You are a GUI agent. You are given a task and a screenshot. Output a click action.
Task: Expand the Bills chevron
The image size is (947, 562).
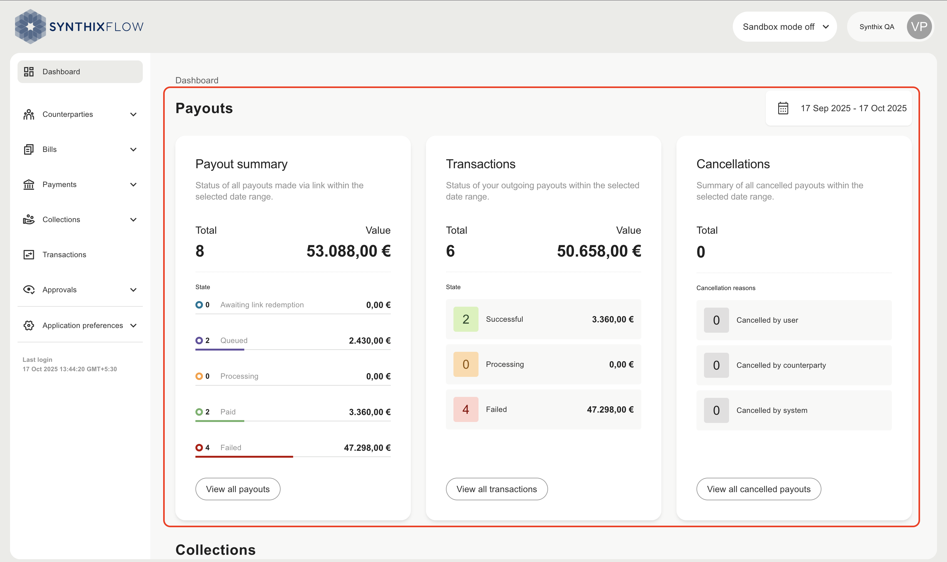point(133,150)
